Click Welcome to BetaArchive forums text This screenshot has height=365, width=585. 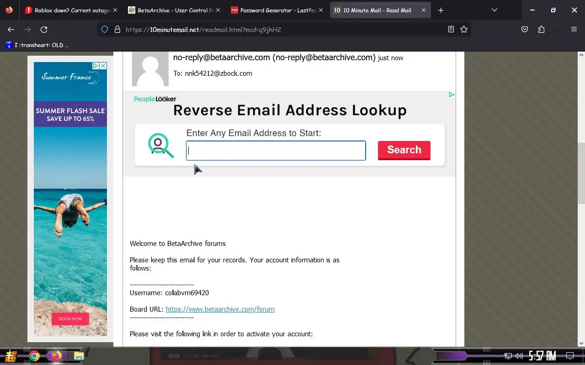177,244
